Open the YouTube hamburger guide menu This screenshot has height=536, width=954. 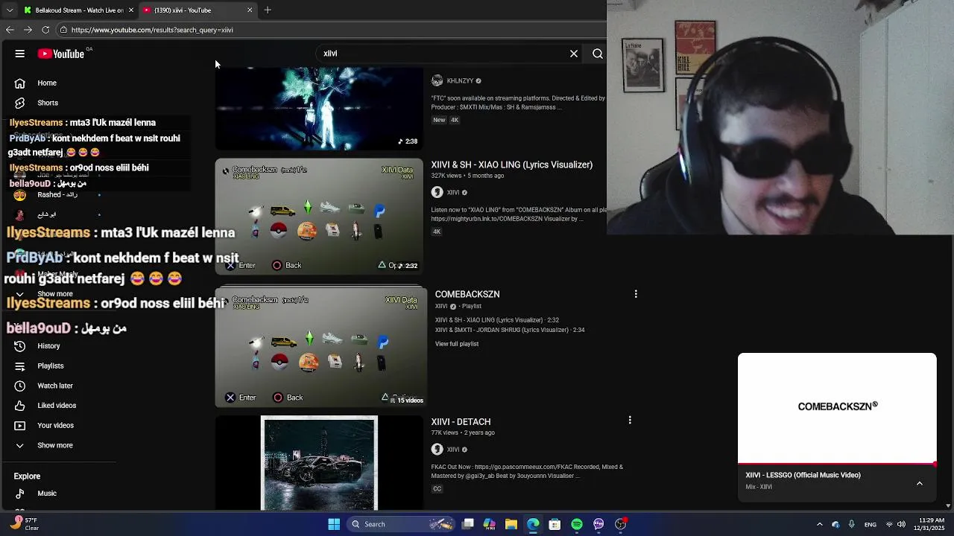(x=20, y=54)
